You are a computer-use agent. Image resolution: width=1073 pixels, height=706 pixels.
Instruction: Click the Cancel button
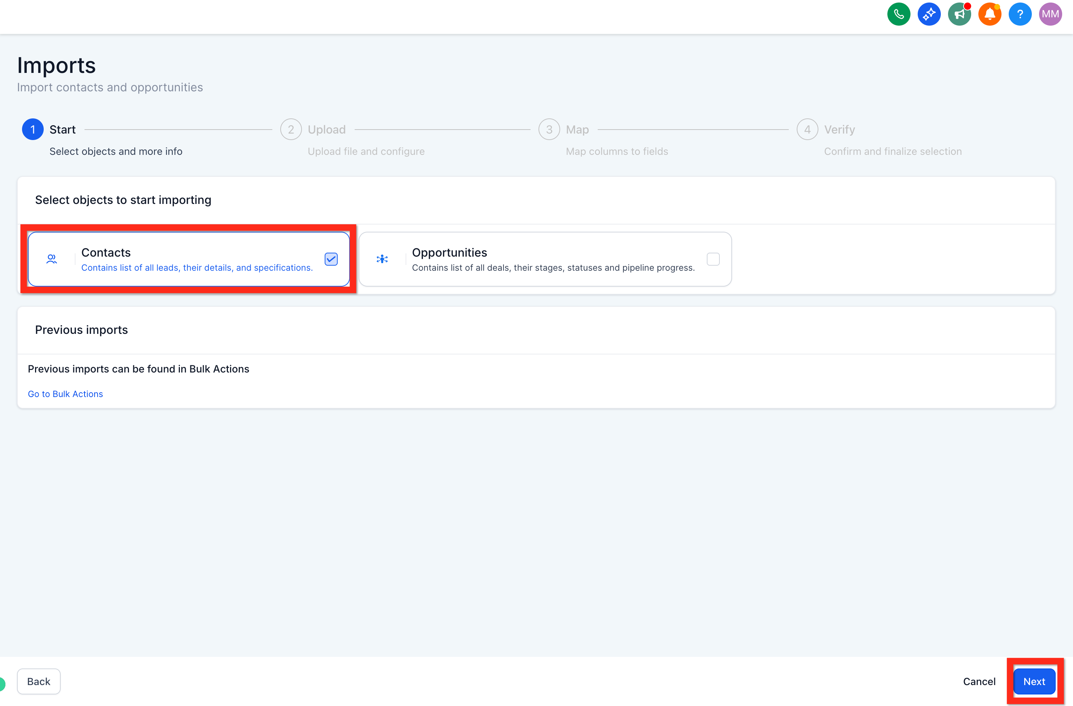pos(979,681)
